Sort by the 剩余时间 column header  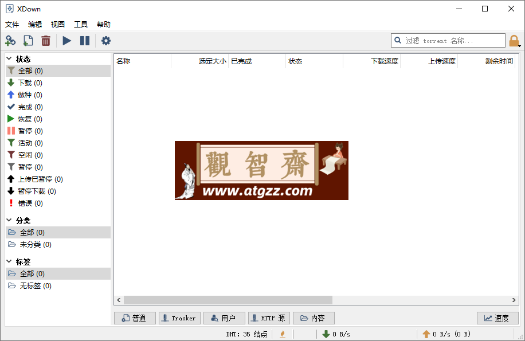[x=486, y=61]
